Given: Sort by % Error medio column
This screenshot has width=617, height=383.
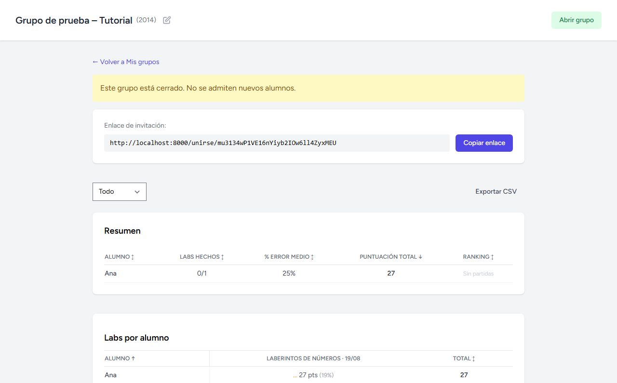Looking at the screenshot, I should (x=289, y=257).
